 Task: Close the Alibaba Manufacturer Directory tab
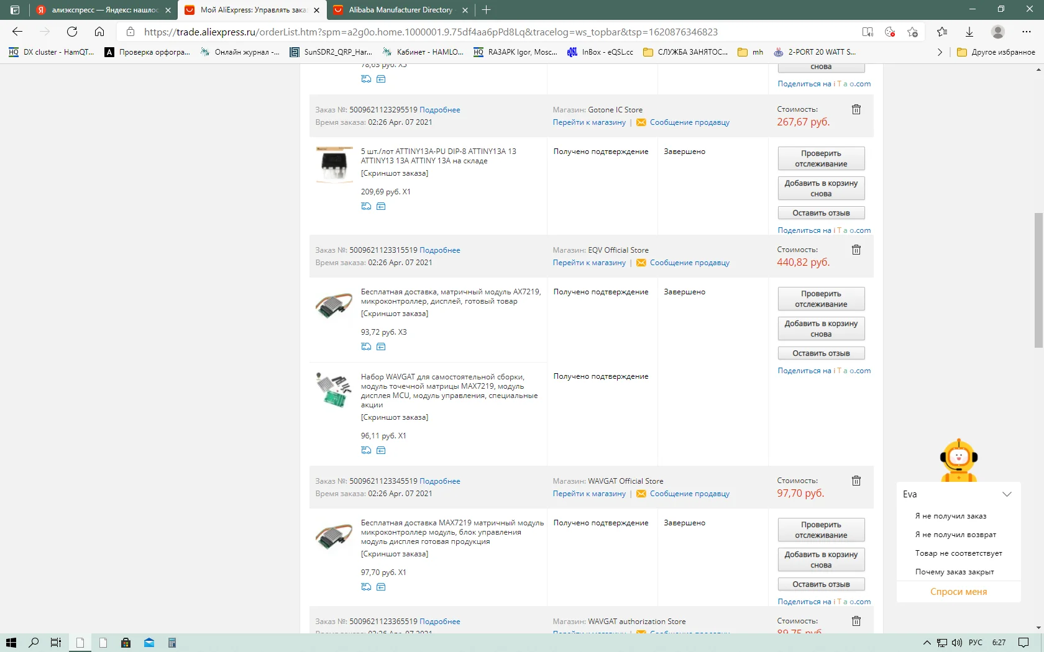[465, 10]
